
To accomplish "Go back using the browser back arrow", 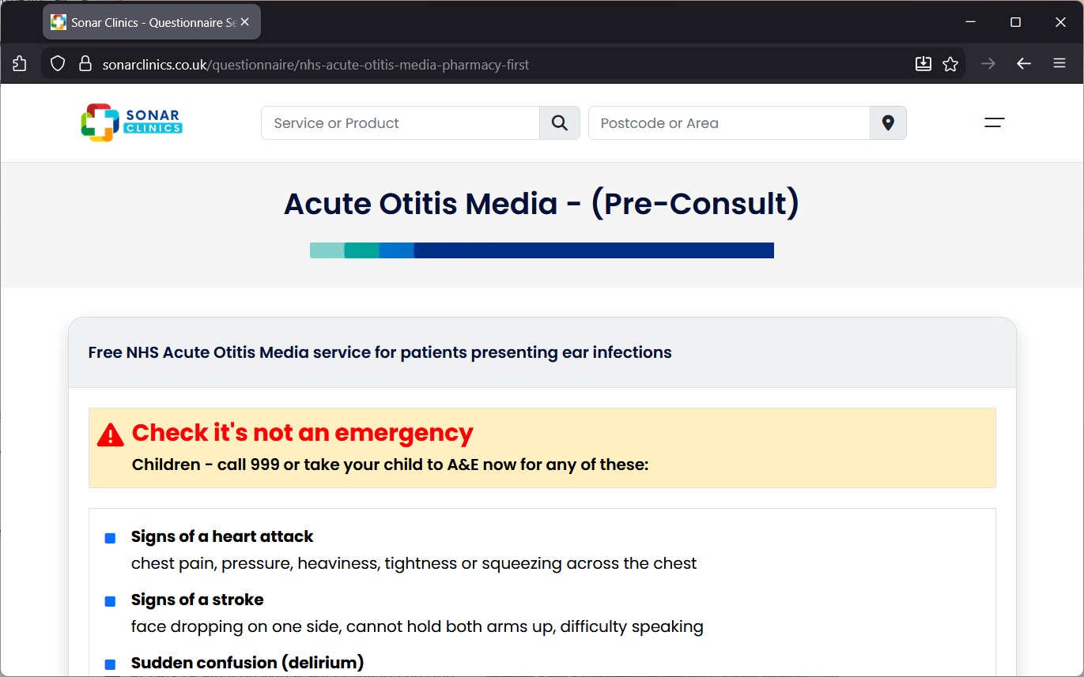I will coord(1024,64).
